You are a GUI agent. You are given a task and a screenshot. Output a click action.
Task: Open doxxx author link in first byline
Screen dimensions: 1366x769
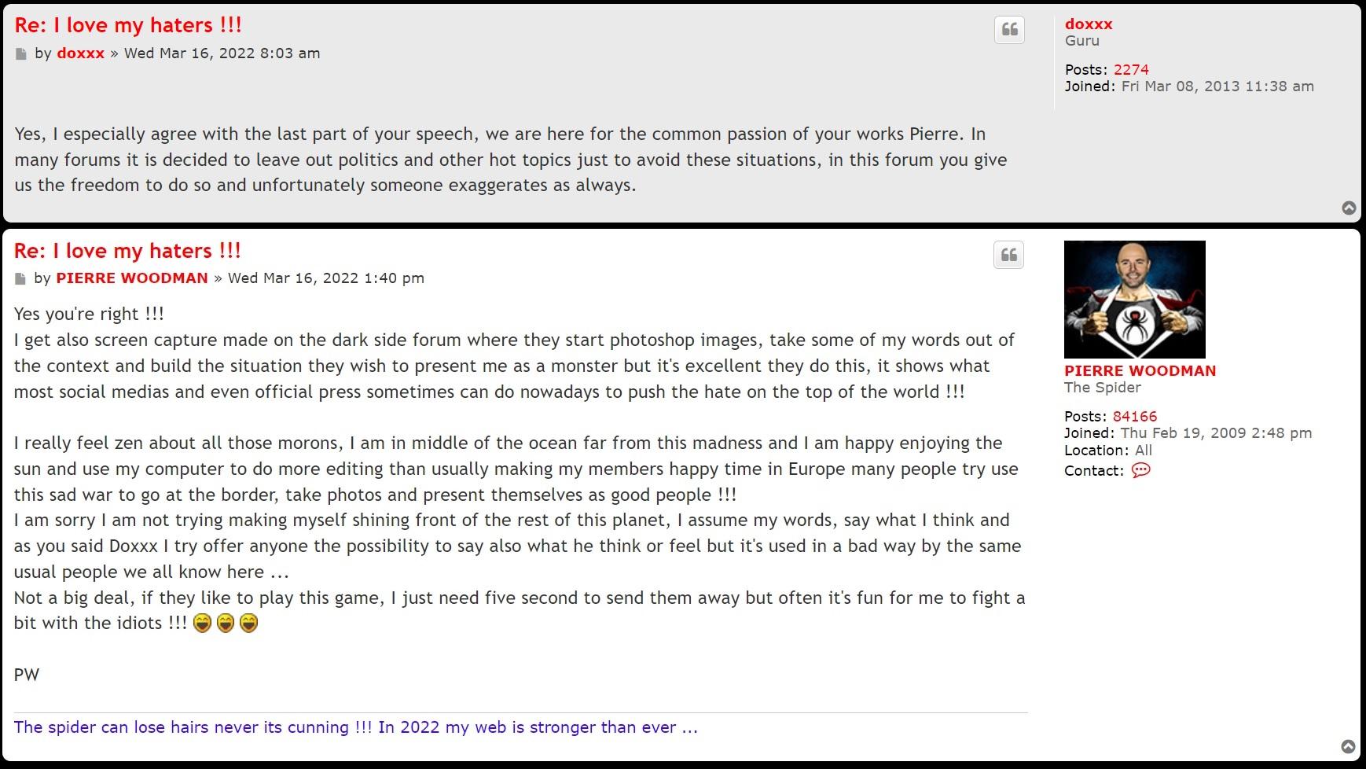pos(80,53)
